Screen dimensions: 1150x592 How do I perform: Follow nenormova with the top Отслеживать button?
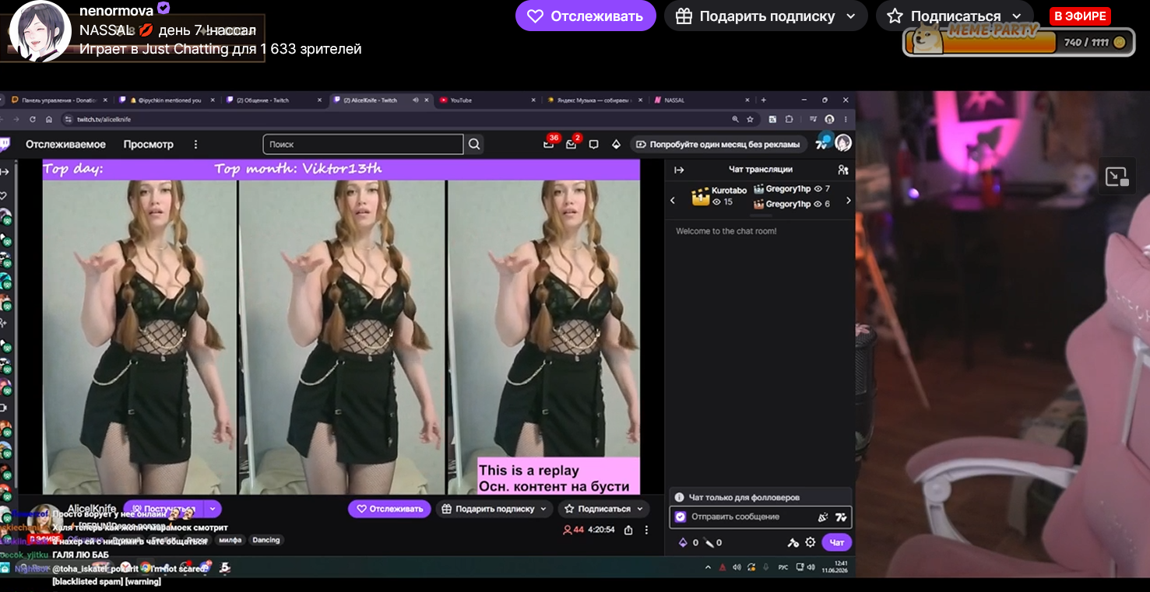coord(586,16)
